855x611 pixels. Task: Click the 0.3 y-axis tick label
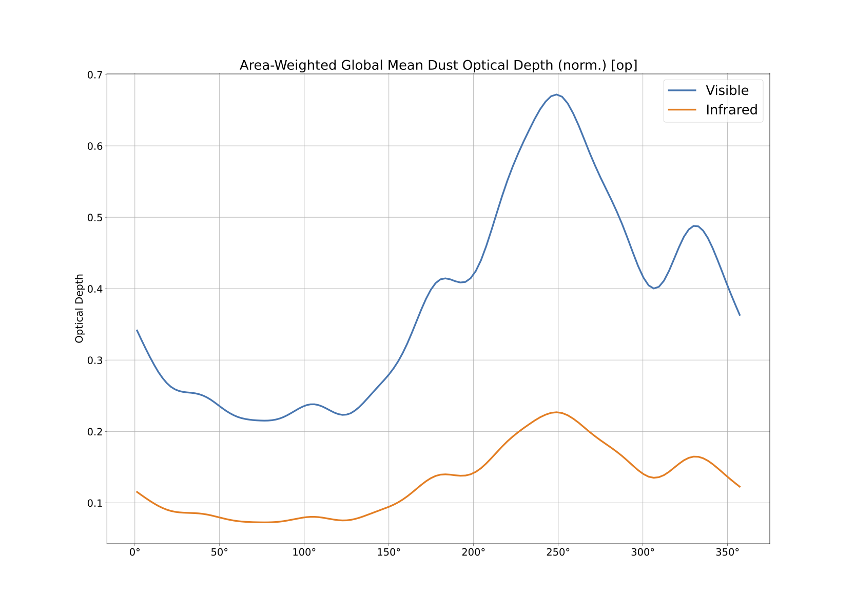(x=94, y=360)
